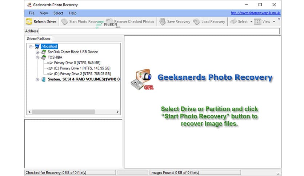Screen dimensions: 304x176
Task: Click the Select toolbar icon
Action: pos(233,21)
